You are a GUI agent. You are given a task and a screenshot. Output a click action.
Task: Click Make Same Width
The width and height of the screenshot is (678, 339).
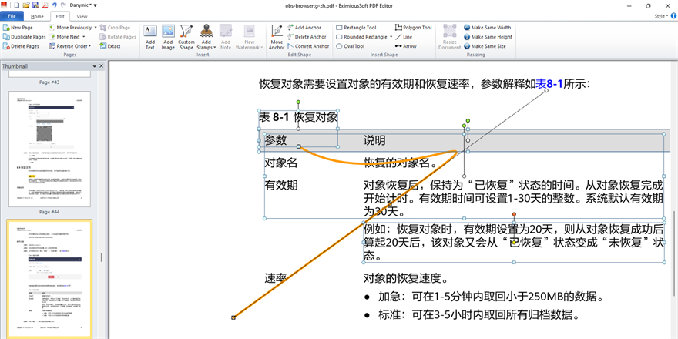click(x=488, y=28)
